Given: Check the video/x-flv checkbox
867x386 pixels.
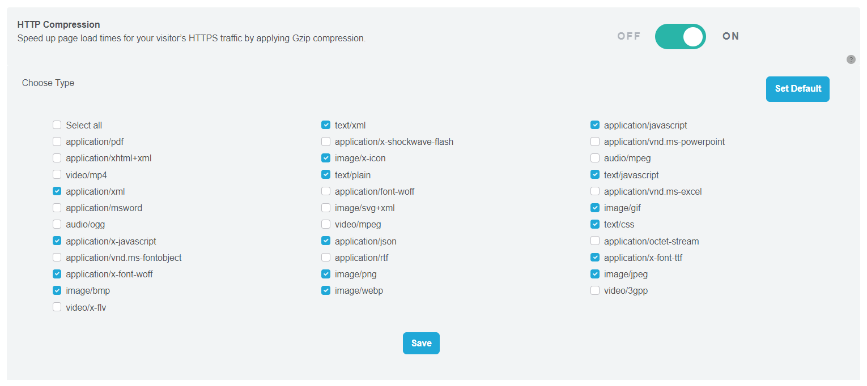Looking at the screenshot, I should click(57, 307).
